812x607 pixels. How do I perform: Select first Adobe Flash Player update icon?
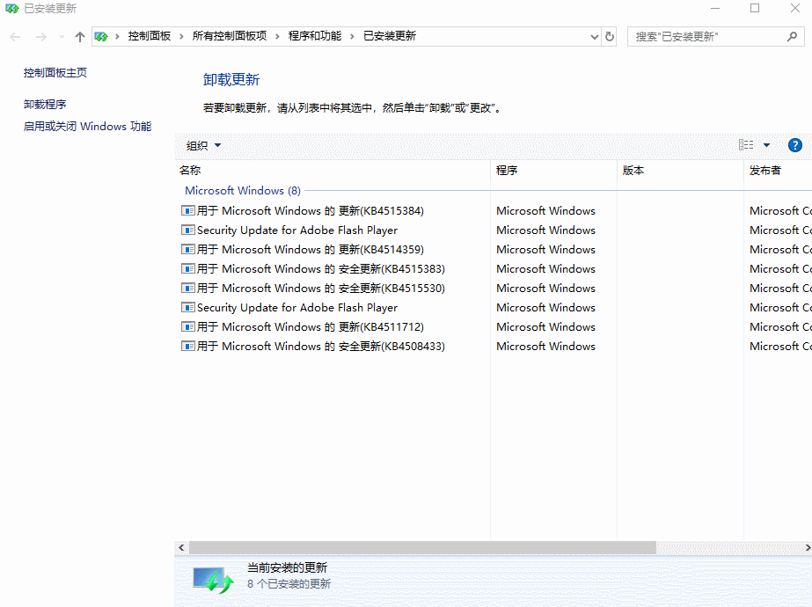tap(188, 230)
